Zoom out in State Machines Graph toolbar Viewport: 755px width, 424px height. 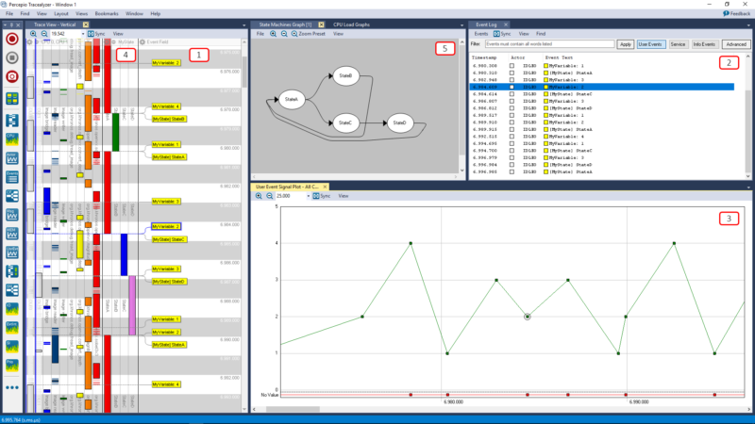tap(283, 34)
